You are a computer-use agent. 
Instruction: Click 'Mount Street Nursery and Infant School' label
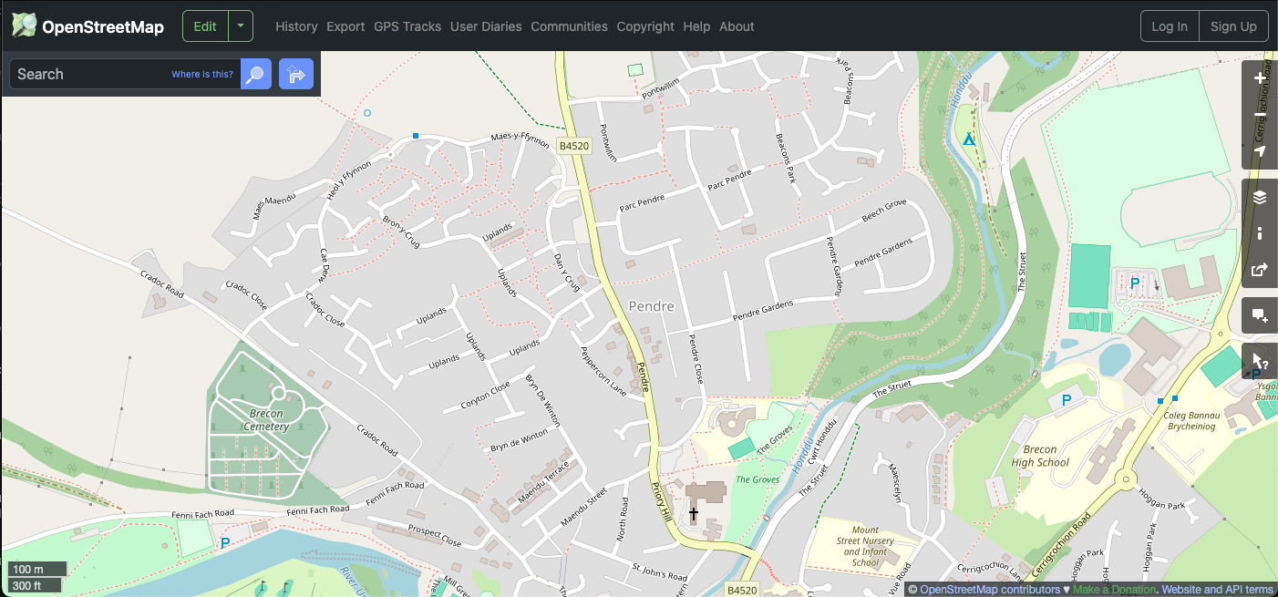865,546
